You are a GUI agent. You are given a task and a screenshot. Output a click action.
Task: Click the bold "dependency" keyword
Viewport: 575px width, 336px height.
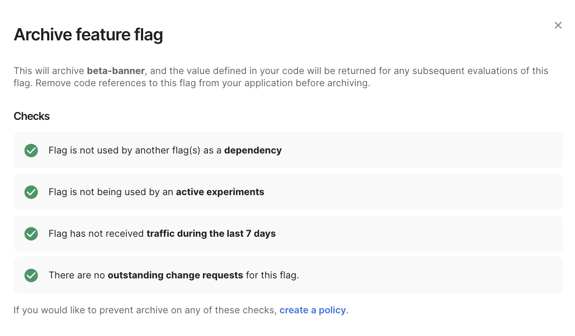[x=253, y=151]
